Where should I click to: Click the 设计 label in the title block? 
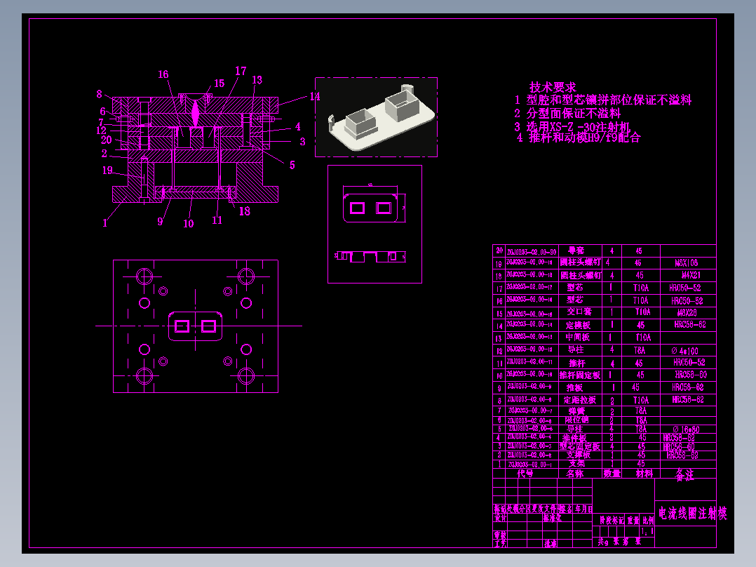[501, 518]
